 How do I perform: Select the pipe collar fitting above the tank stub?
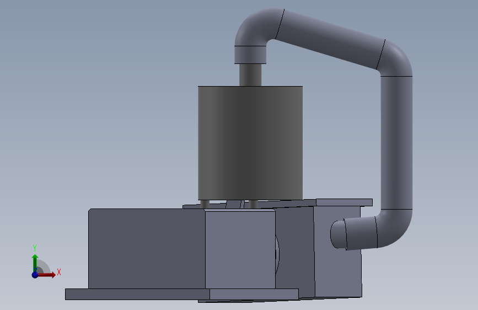click(250, 55)
